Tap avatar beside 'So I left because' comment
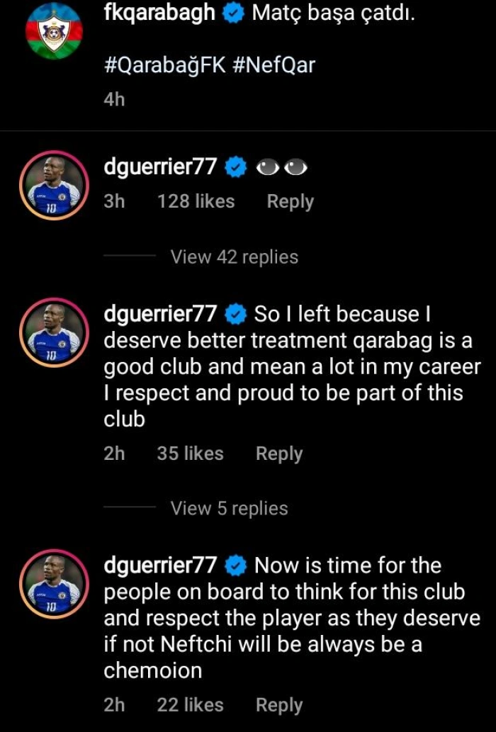The image size is (496, 732). (55, 332)
